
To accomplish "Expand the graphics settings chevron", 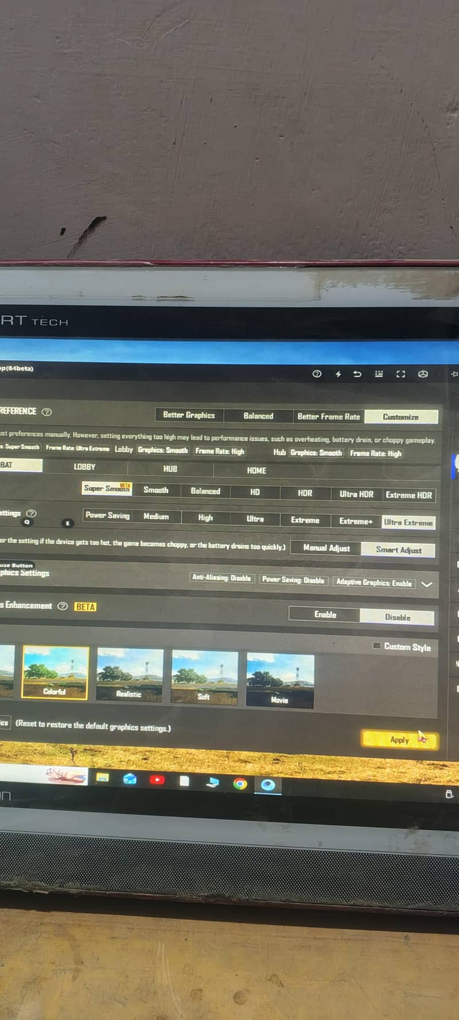I will [x=426, y=584].
